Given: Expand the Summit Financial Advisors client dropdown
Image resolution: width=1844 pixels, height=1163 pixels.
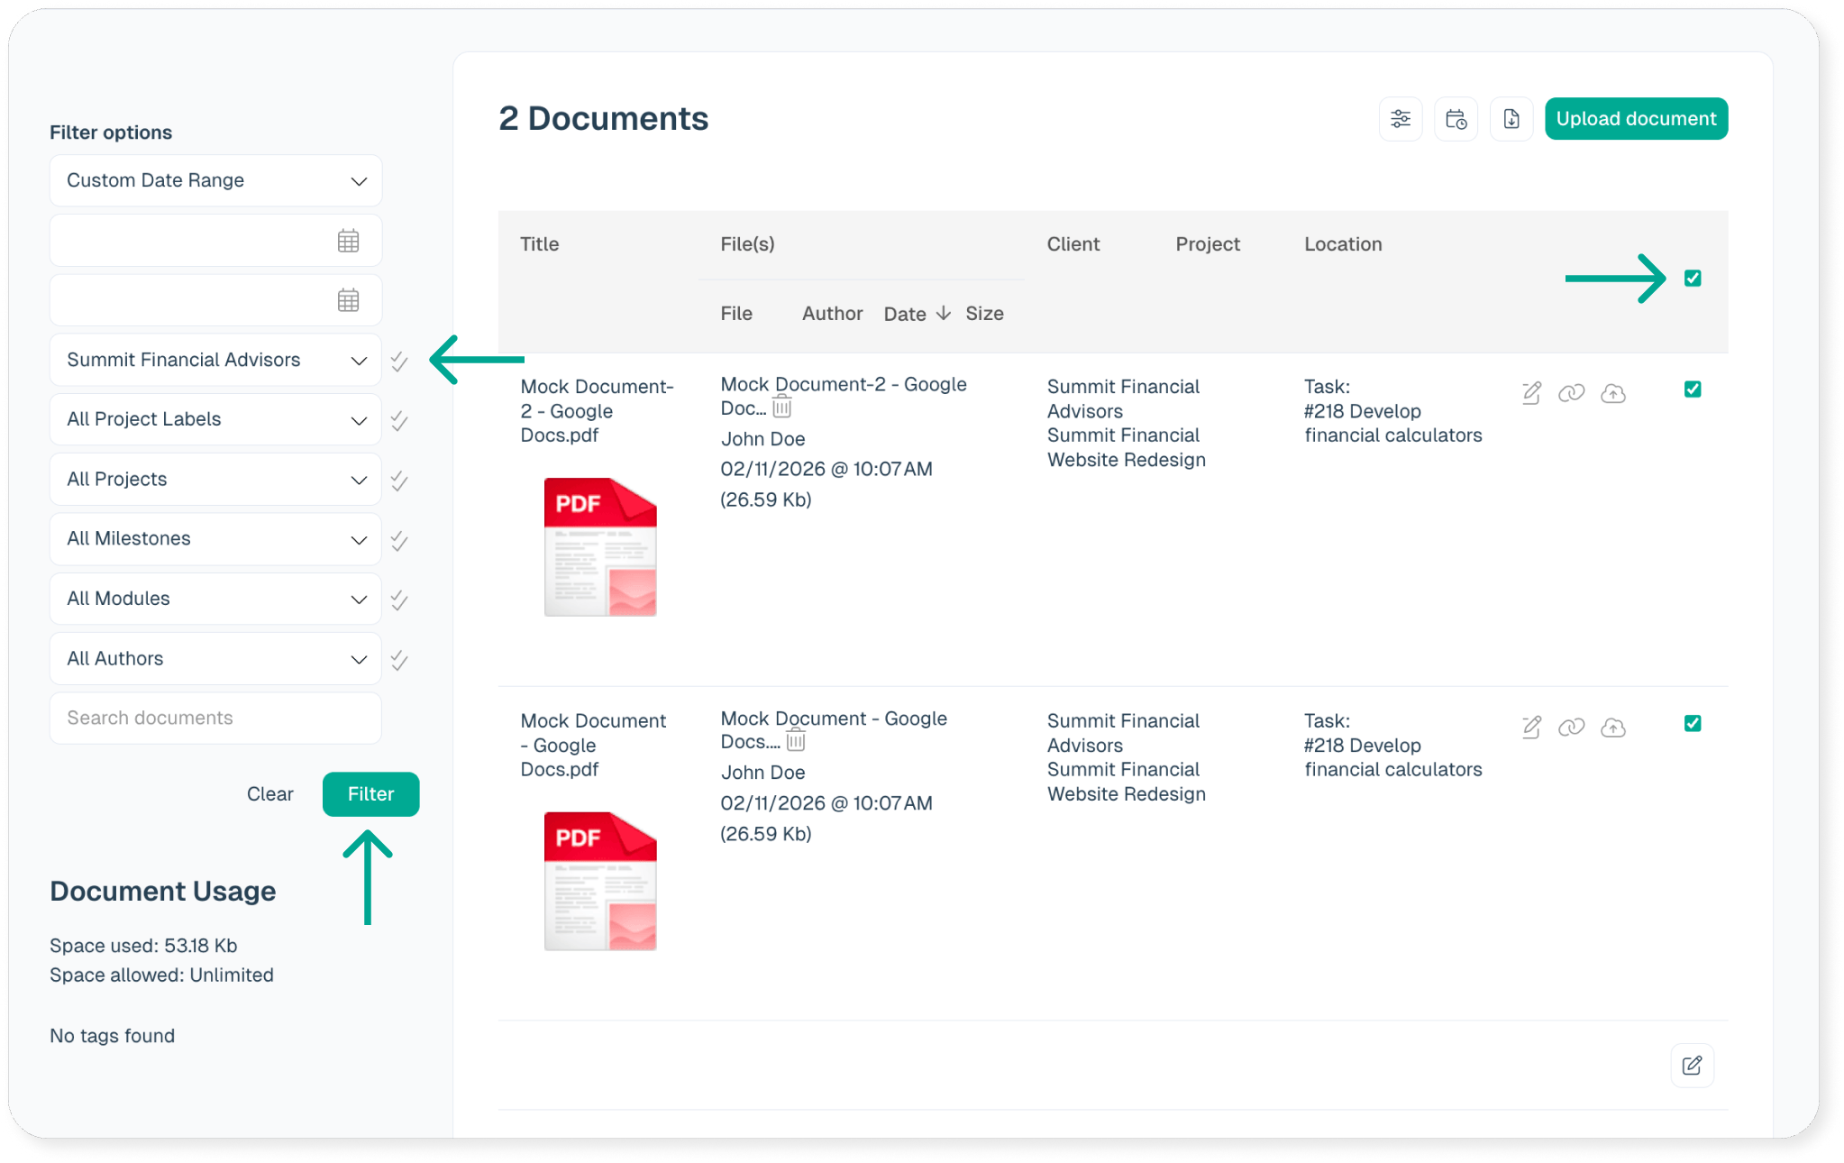Looking at the screenshot, I should pos(215,360).
